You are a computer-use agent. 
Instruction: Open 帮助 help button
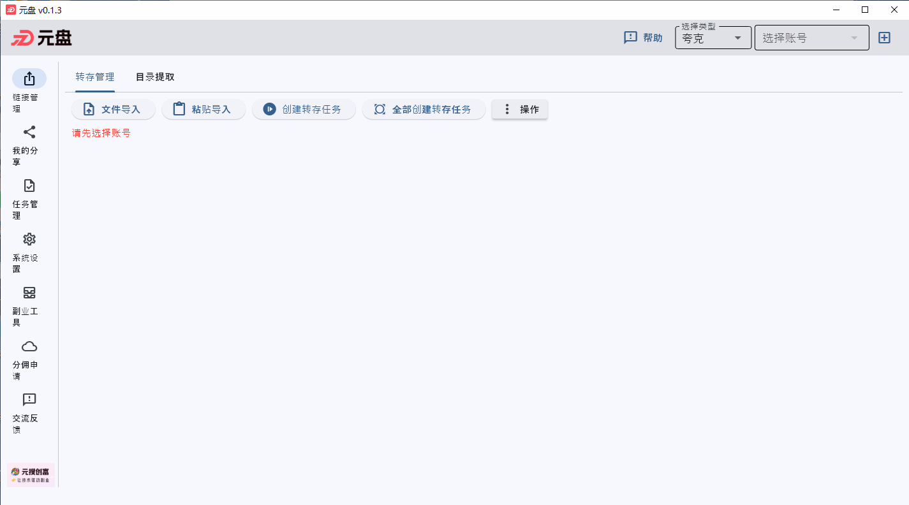(x=643, y=38)
